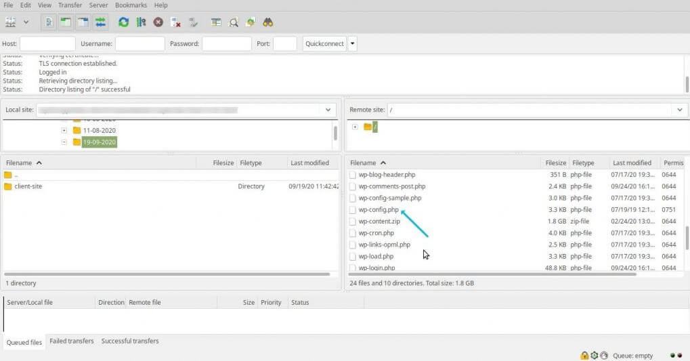
Task: Switch to the Failed transfers tab
Action: point(72,341)
